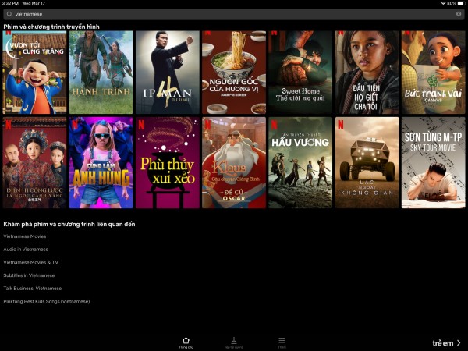Select 'Phù thủy xui xẻo' poster
Viewport: 468px width, 351px height.
tap(168, 163)
